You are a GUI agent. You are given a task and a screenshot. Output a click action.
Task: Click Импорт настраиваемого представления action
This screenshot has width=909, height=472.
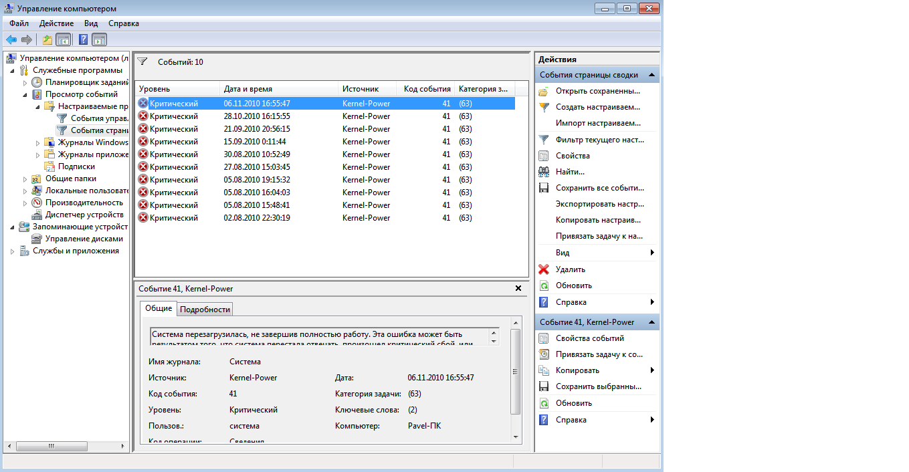[598, 123]
